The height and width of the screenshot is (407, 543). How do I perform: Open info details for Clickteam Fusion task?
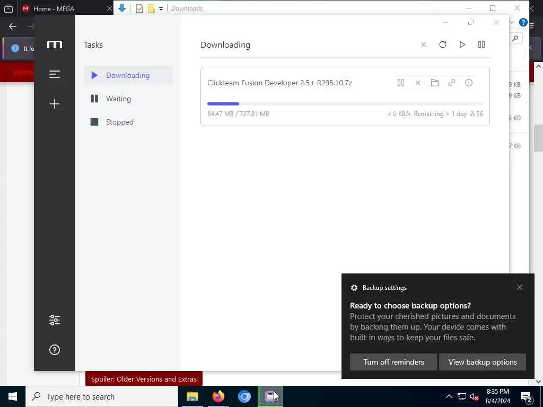469,83
